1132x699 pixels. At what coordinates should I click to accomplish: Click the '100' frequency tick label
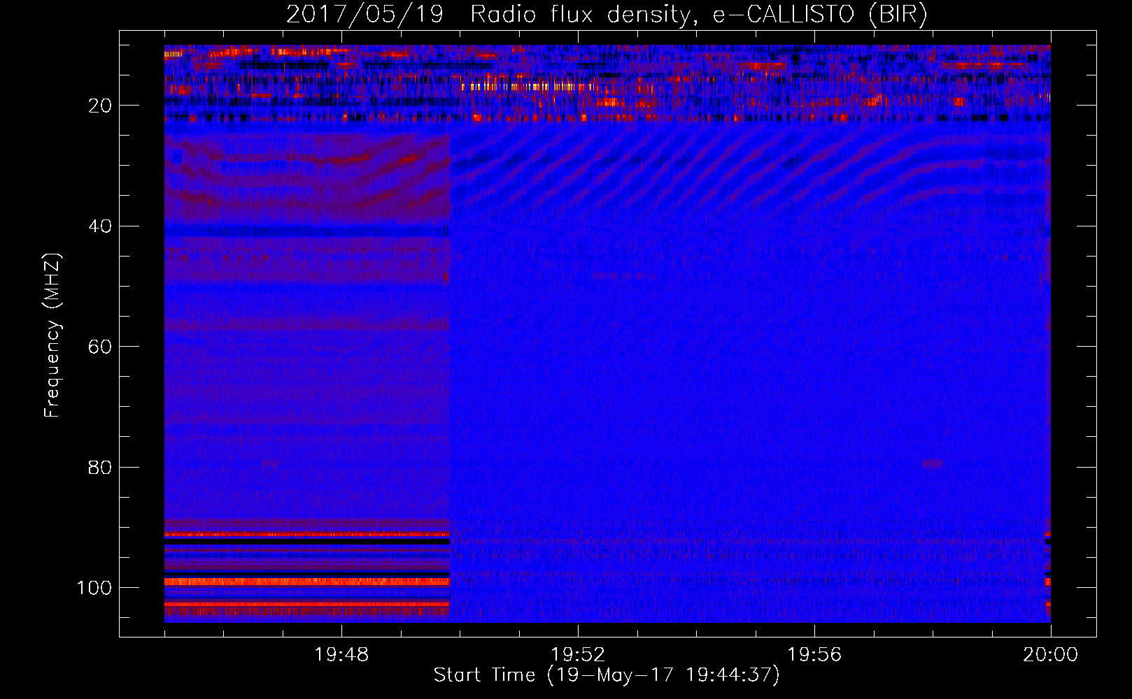pyautogui.click(x=94, y=588)
